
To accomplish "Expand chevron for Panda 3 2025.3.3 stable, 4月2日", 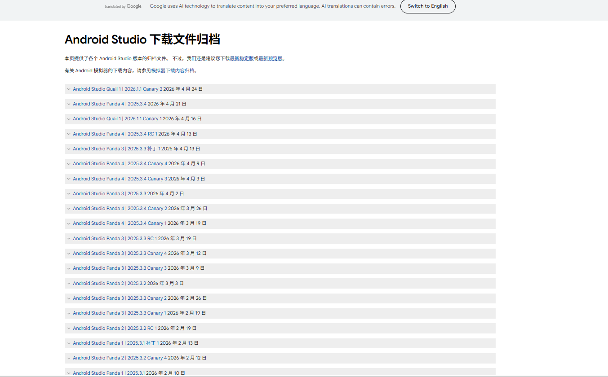I will coord(69,193).
